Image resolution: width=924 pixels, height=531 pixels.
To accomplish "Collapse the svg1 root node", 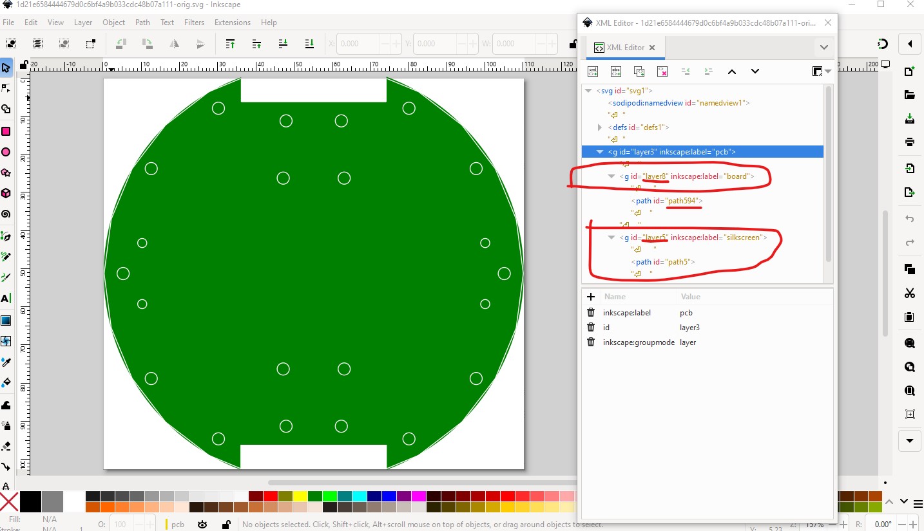I will coord(588,91).
